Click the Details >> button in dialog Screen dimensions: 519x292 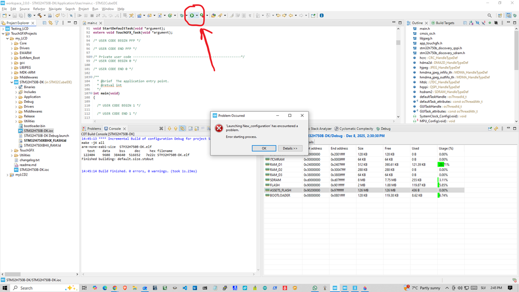tap(290, 148)
